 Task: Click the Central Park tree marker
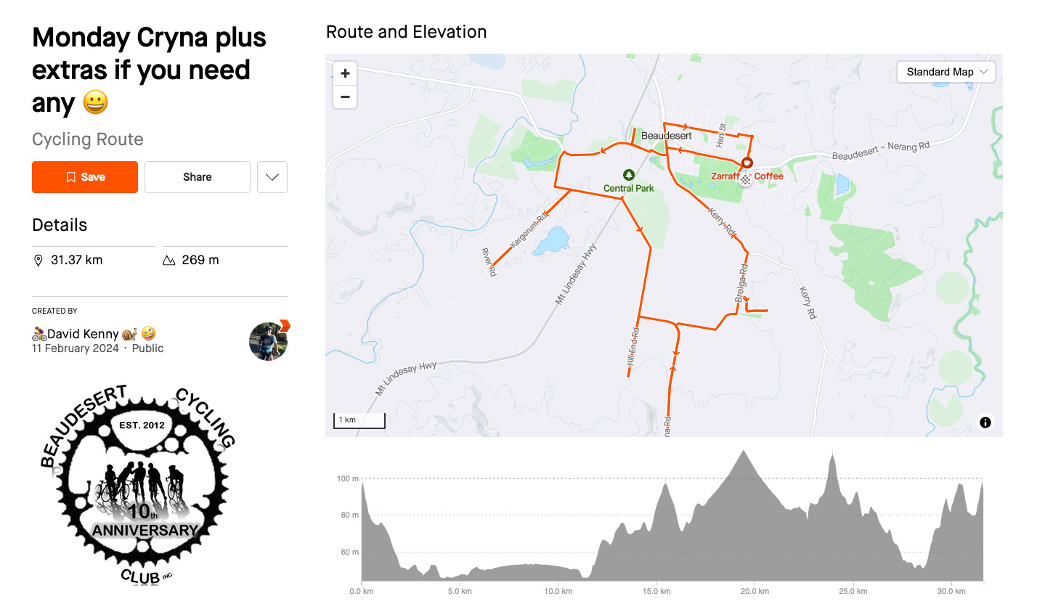629,175
